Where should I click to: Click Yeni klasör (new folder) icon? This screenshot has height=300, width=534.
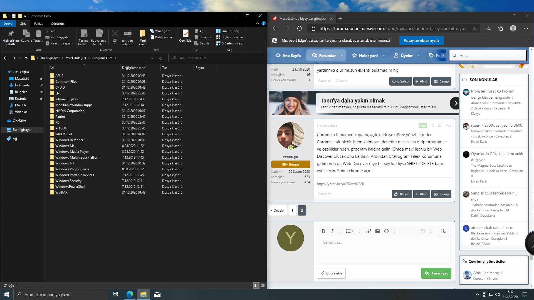pos(143,37)
